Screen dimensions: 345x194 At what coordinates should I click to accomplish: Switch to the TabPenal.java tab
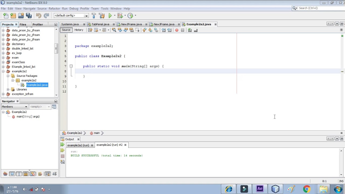(x=100, y=24)
